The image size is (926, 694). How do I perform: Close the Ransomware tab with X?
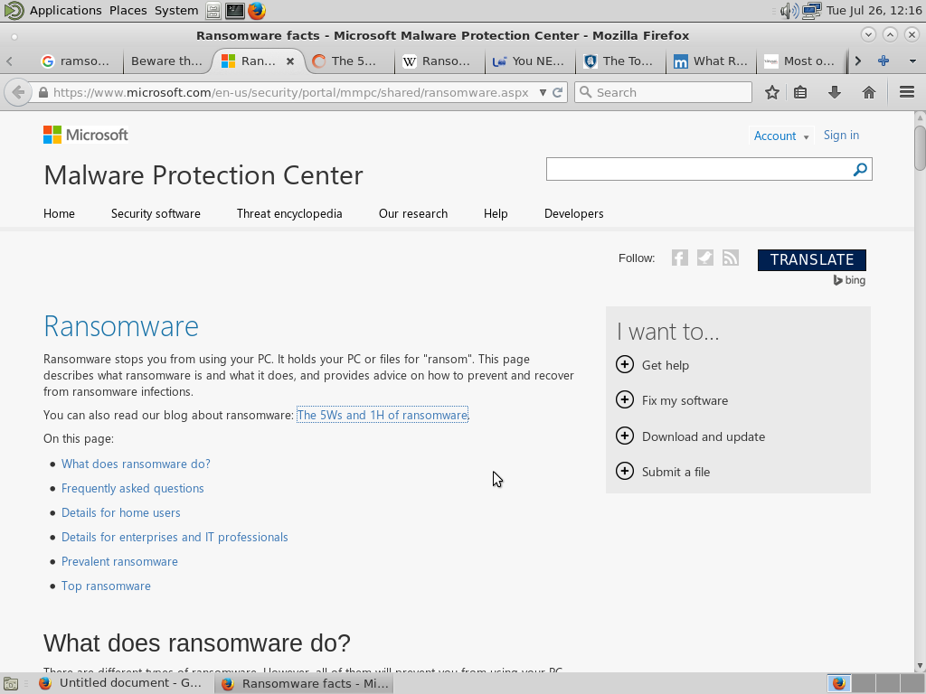tap(290, 61)
